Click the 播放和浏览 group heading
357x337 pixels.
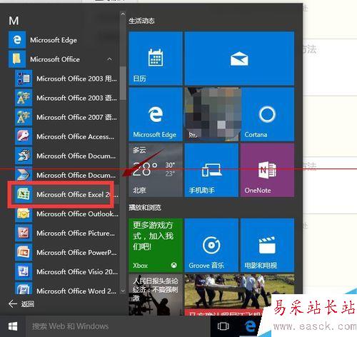point(145,208)
